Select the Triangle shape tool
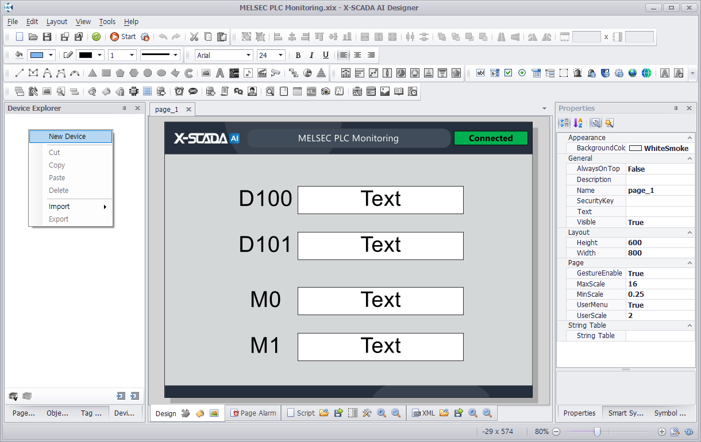This screenshot has height=442, width=701. click(x=92, y=73)
